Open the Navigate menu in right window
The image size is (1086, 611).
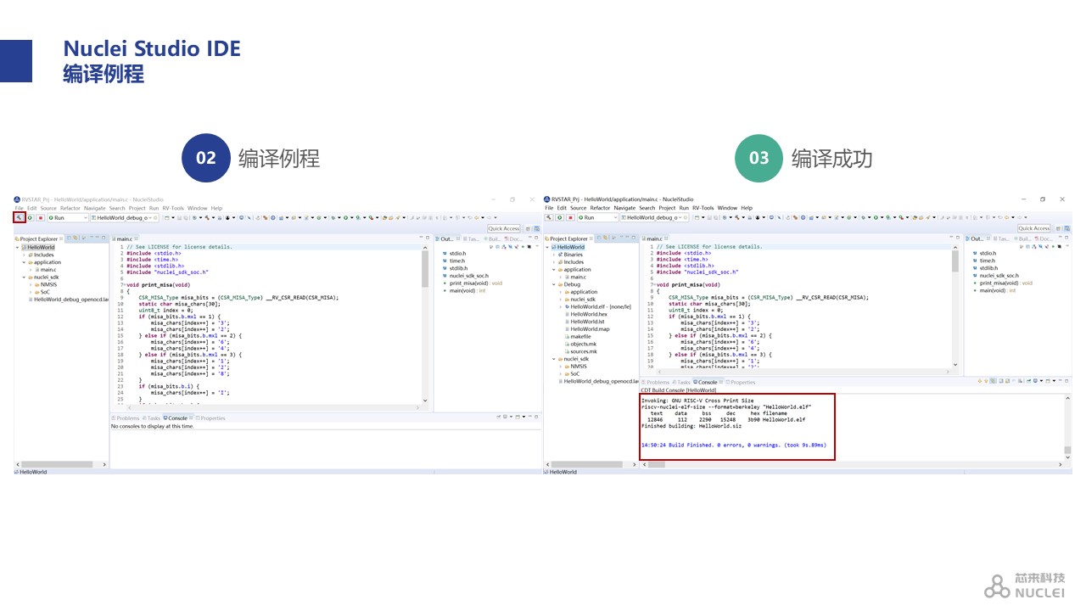[x=624, y=208]
